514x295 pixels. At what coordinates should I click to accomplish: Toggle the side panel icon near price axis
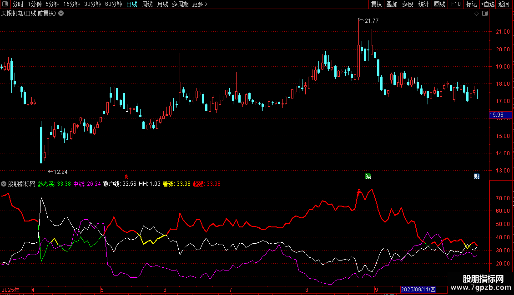tap(485, 14)
